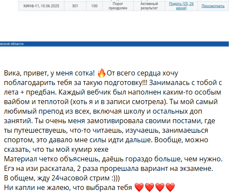The width and height of the screenshot is (229, 193).
Task: Click the Просмотреть link in results row
Action: pyautogui.click(x=213, y=6)
